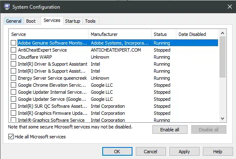Sort by the Status column header
The height and width of the screenshot is (159, 236).
pyautogui.click(x=164, y=34)
